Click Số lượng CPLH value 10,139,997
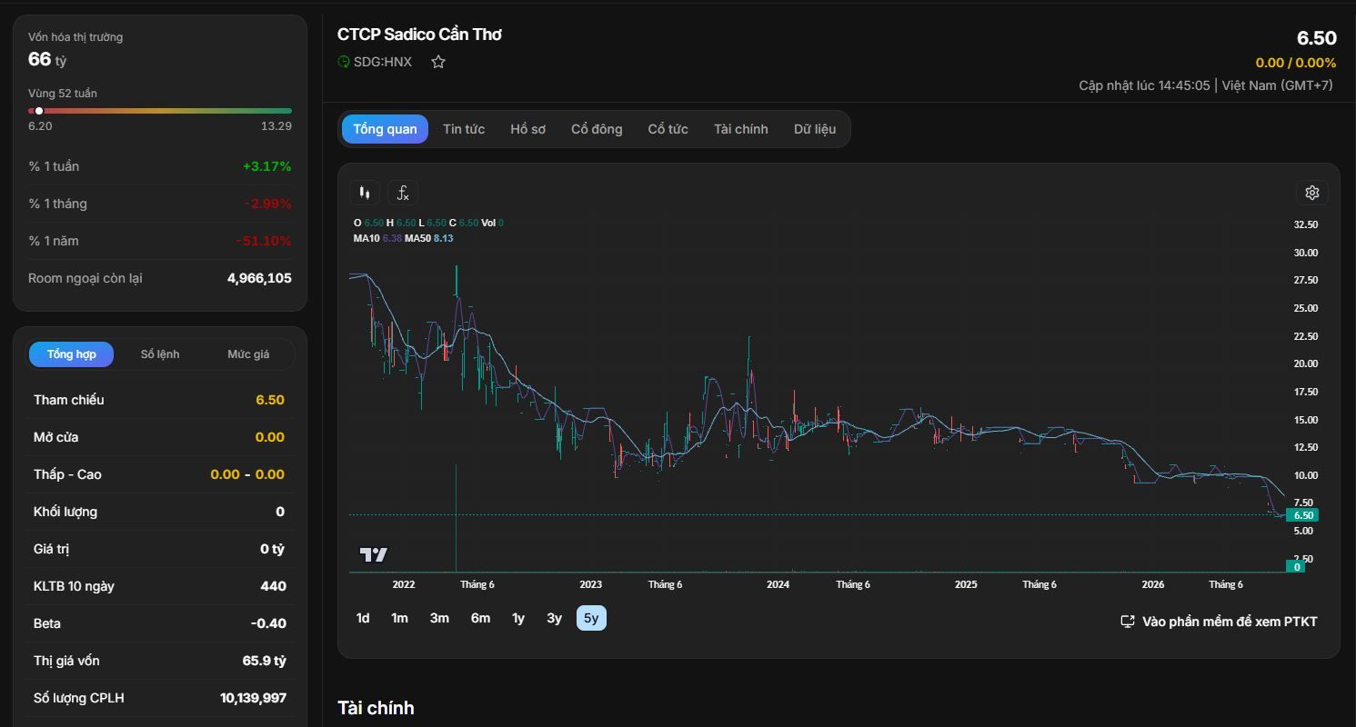The image size is (1356, 727). pos(253,698)
